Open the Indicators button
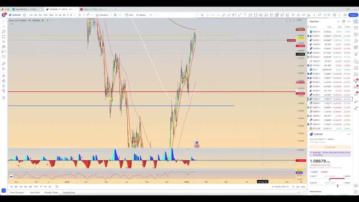 (102, 15)
